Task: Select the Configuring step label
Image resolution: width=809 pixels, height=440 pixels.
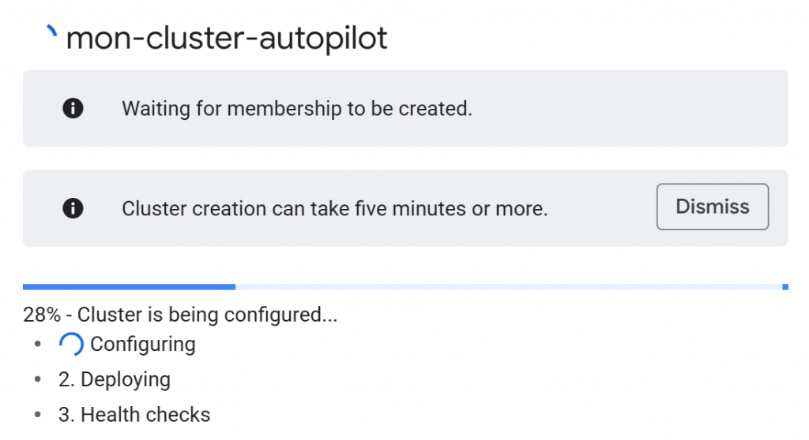Action: (x=143, y=345)
